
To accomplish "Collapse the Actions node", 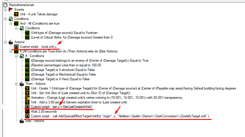I will point(5,42).
